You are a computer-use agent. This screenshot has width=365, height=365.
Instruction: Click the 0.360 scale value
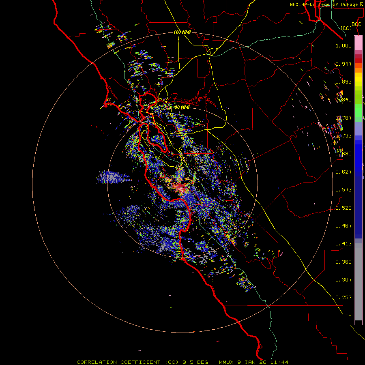[344, 262]
